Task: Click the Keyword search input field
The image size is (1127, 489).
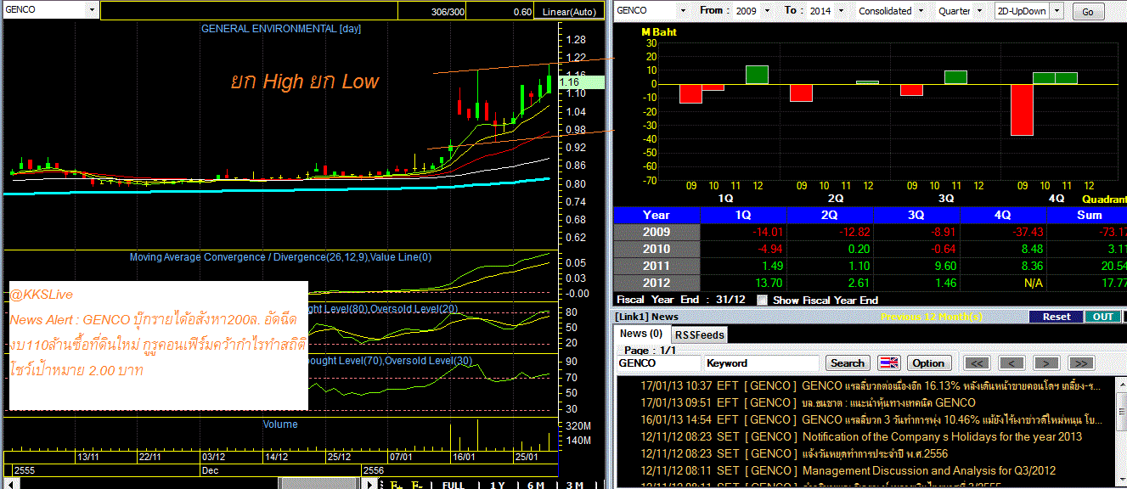Action: tap(762, 363)
